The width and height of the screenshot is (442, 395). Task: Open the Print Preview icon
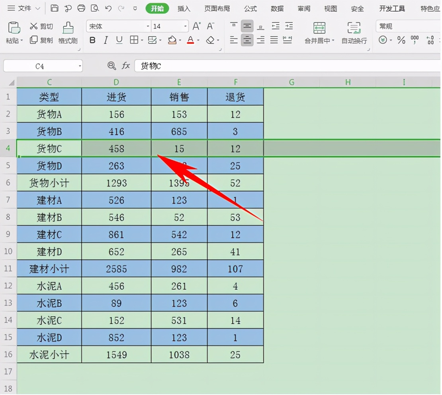pyautogui.click(x=94, y=8)
